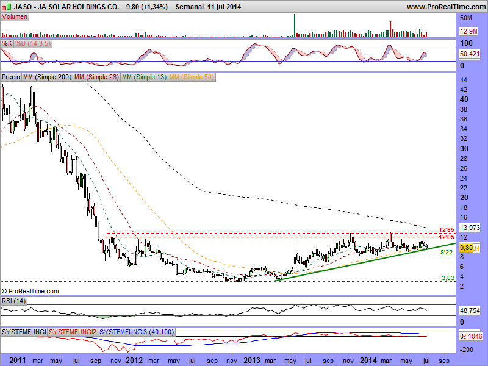This screenshot has height=366, width=488.
Task: Click the 30 level on price axis
Action: tap(464, 149)
